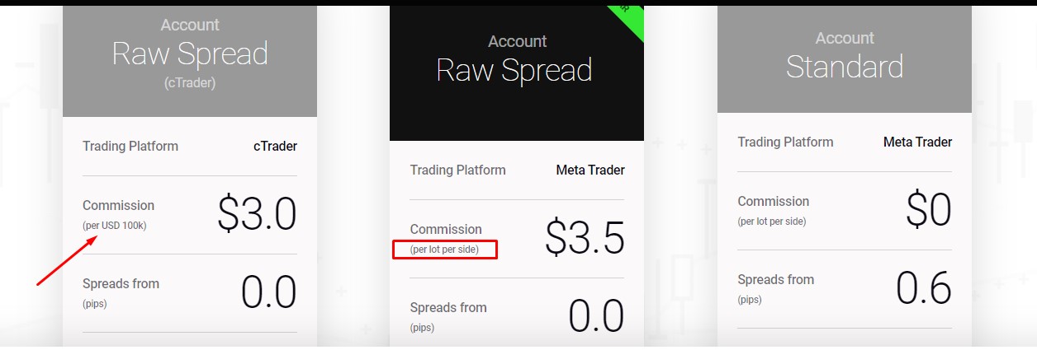Click the 0.6 spreads value

click(924, 288)
